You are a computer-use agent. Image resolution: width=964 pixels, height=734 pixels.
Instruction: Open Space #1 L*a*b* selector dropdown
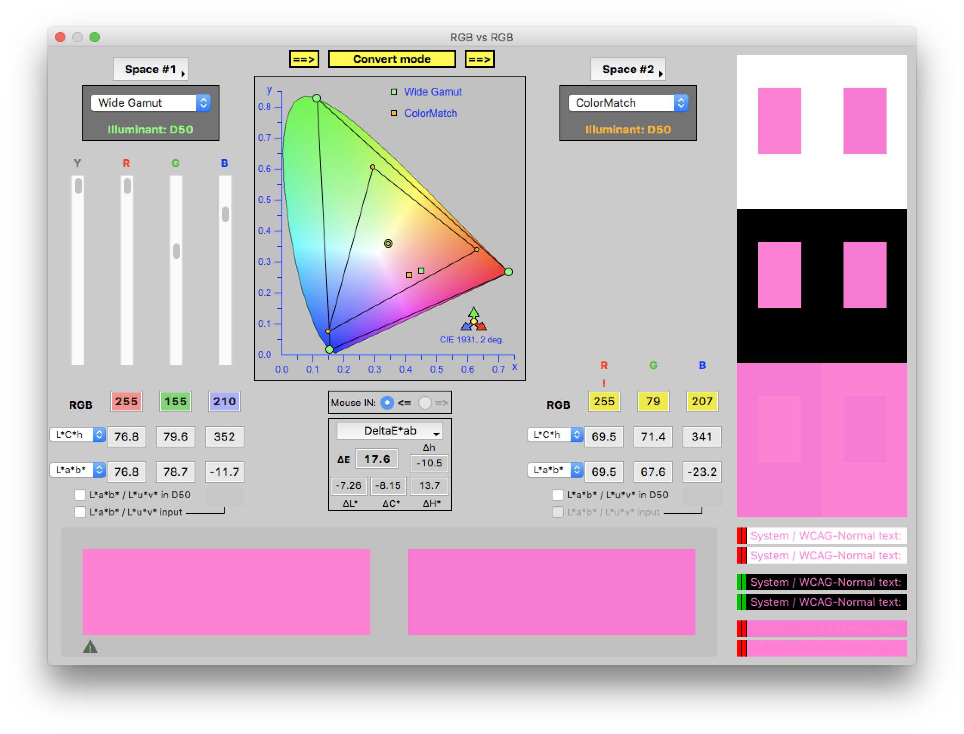coord(77,470)
